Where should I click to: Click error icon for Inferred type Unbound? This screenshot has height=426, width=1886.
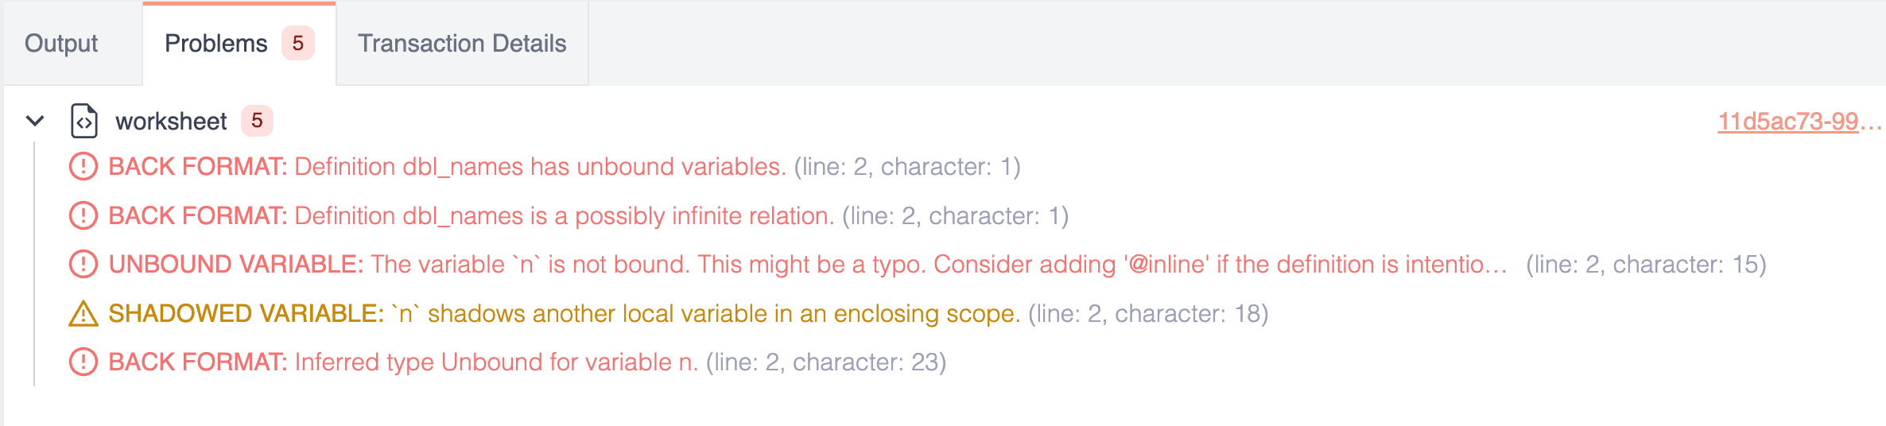point(83,362)
